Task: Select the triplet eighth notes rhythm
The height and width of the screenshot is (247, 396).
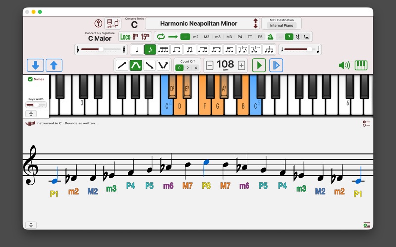Action: pos(269,50)
